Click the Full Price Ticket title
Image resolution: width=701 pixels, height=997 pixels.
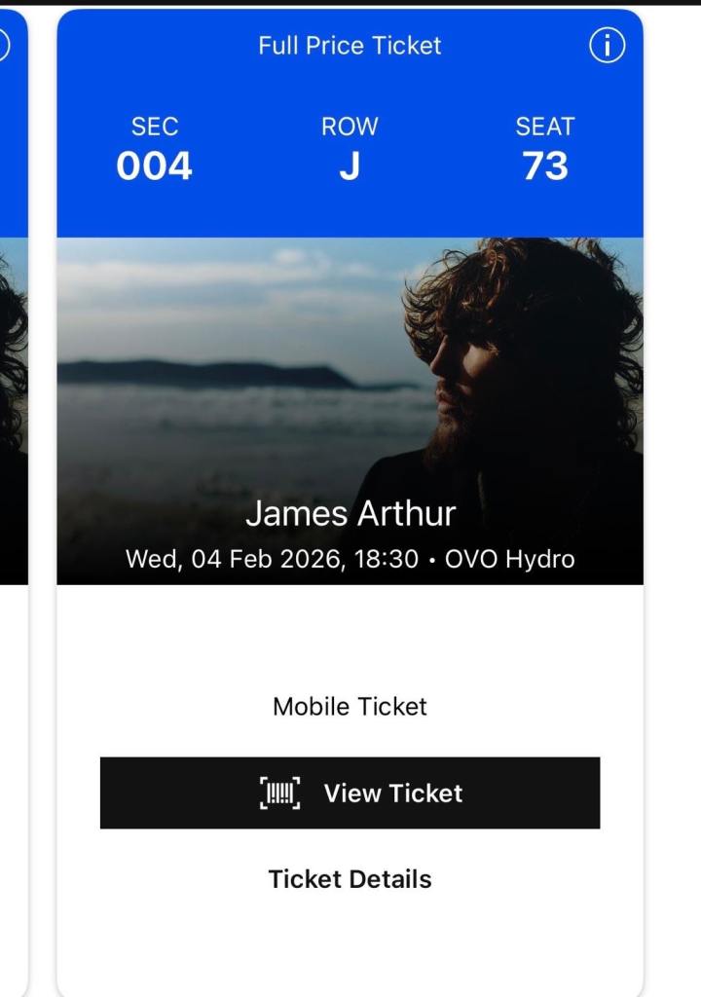tap(350, 46)
